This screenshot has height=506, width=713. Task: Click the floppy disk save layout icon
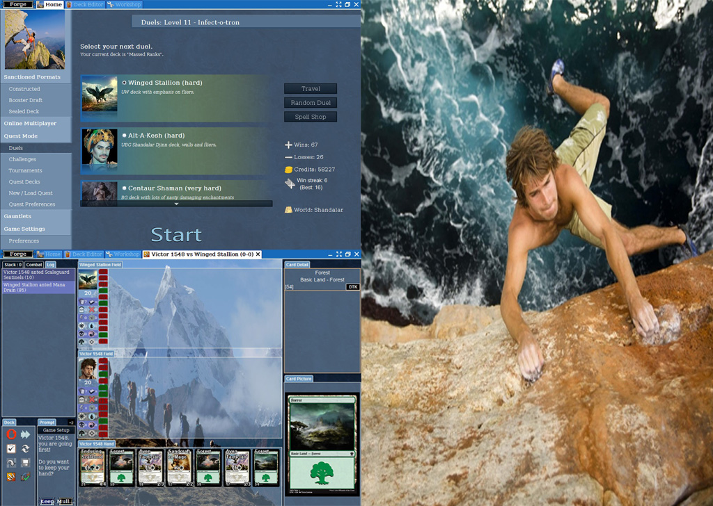coord(26,463)
